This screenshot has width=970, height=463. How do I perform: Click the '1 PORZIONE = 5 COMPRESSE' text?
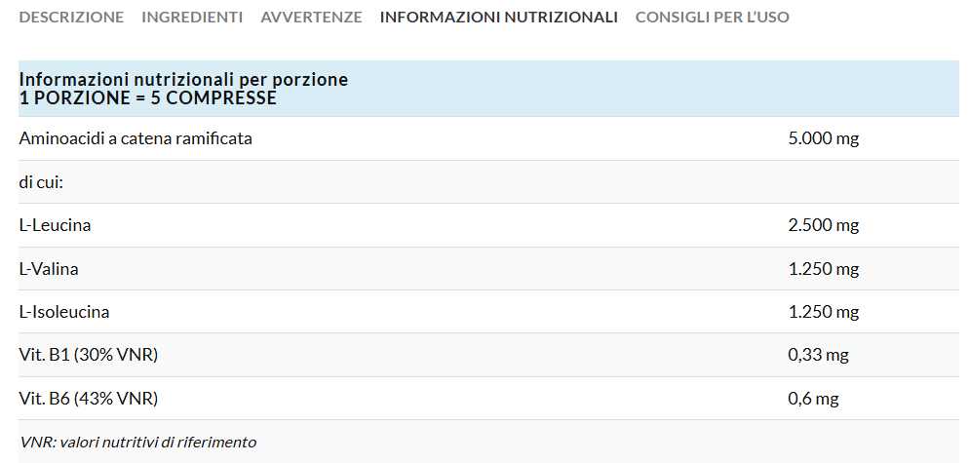148,98
